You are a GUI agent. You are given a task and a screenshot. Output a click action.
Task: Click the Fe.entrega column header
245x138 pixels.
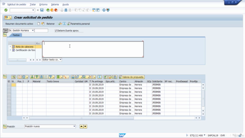coord(98,81)
